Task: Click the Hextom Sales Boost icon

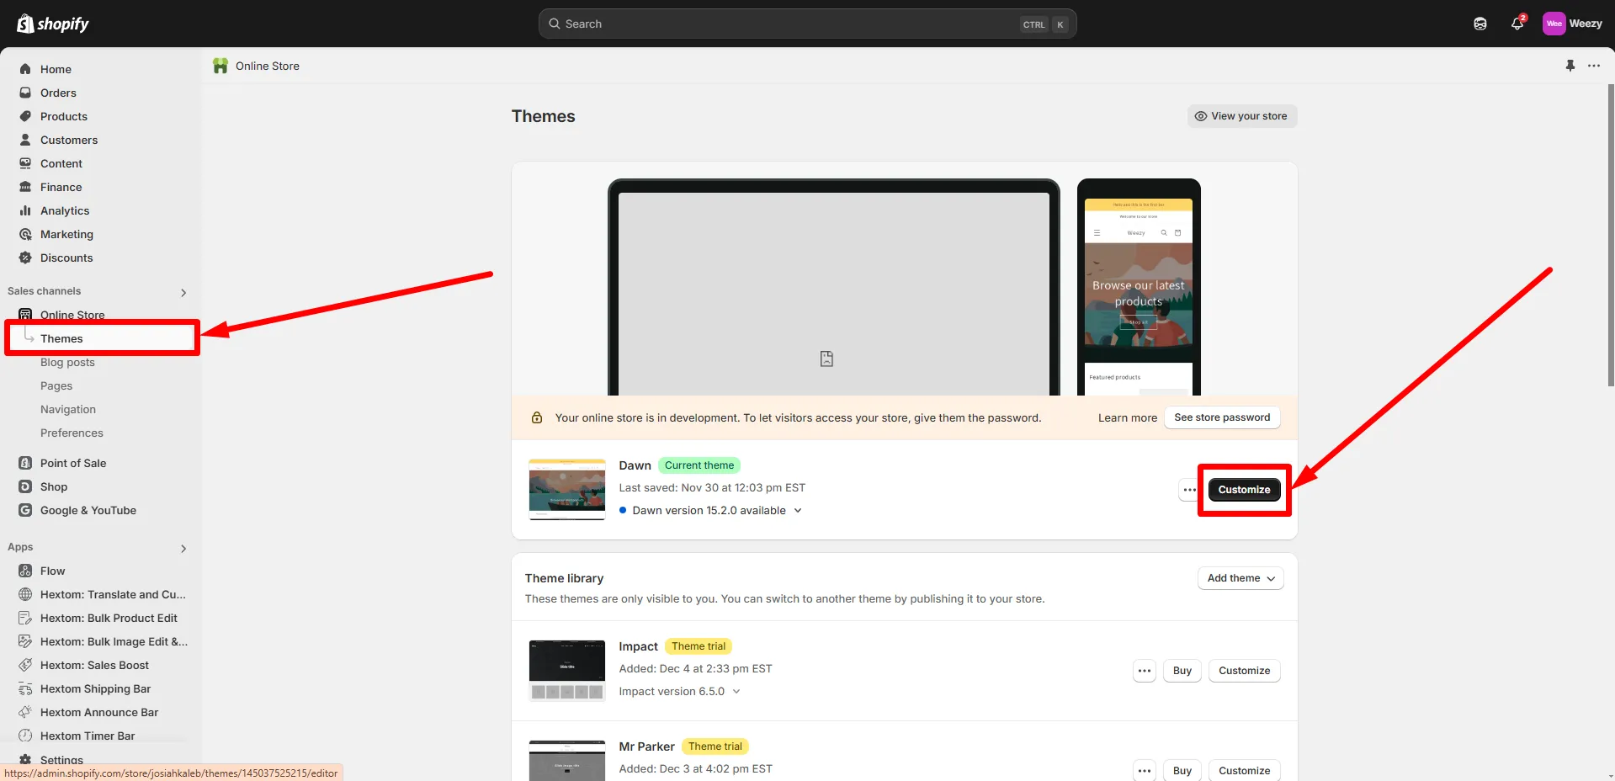Action: (25, 665)
